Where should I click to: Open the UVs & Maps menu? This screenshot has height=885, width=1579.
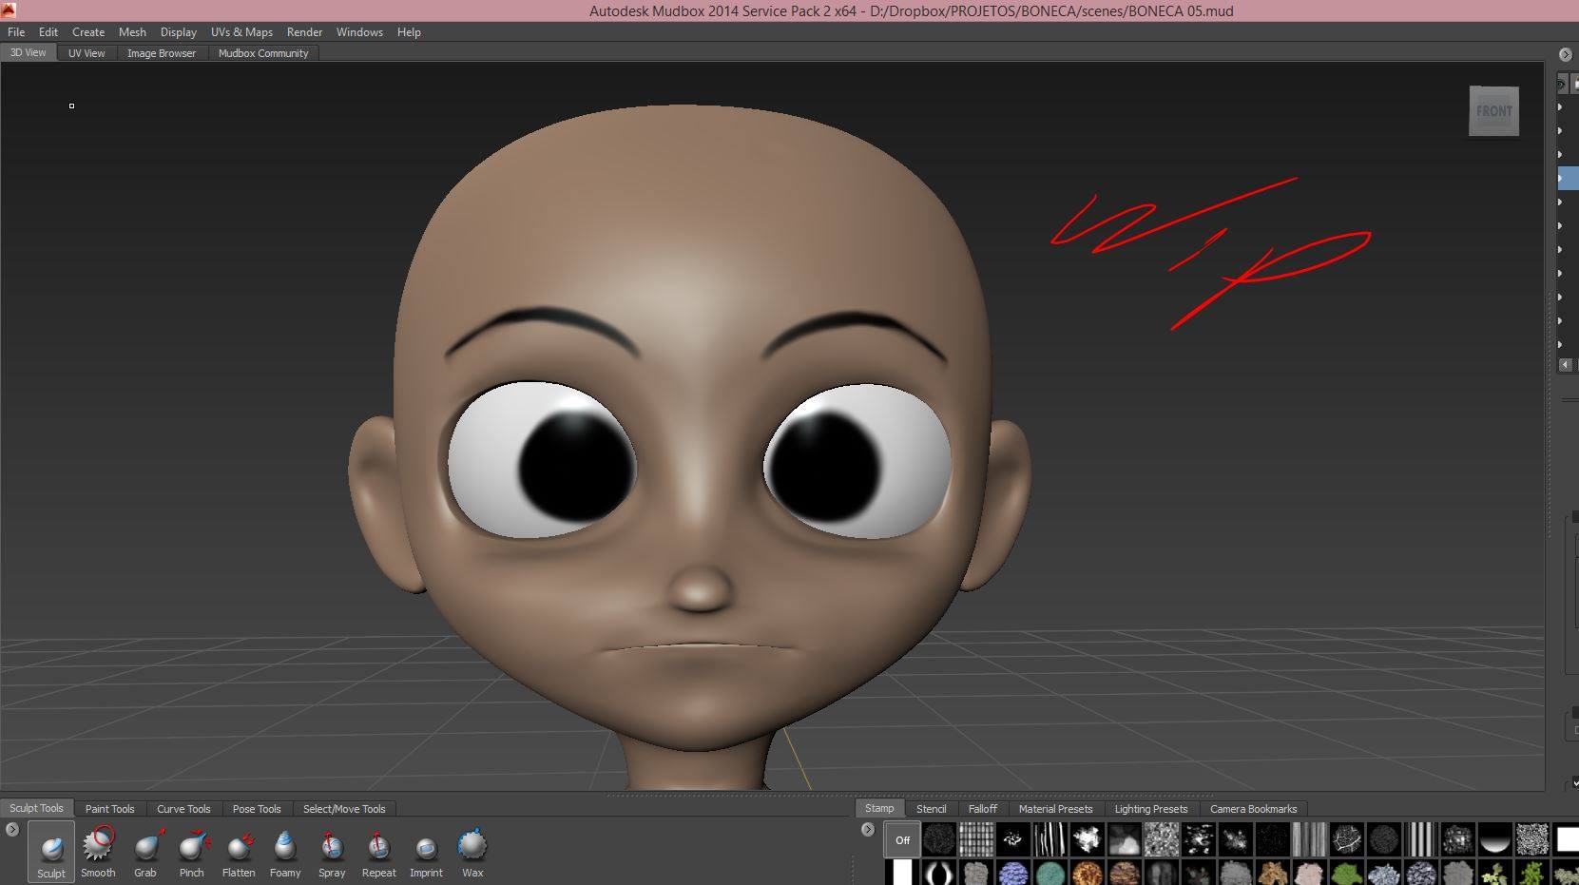[241, 32]
